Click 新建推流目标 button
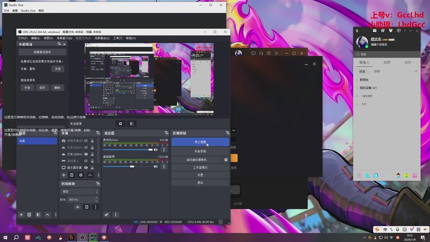 pyautogui.click(x=42, y=52)
